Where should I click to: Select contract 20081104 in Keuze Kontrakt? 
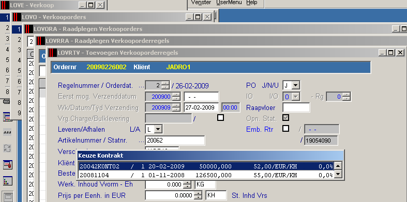206,175
